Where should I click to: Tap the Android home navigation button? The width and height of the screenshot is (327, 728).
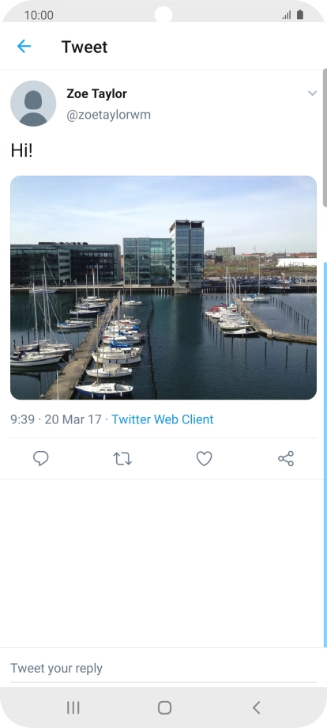click(164, 707)
